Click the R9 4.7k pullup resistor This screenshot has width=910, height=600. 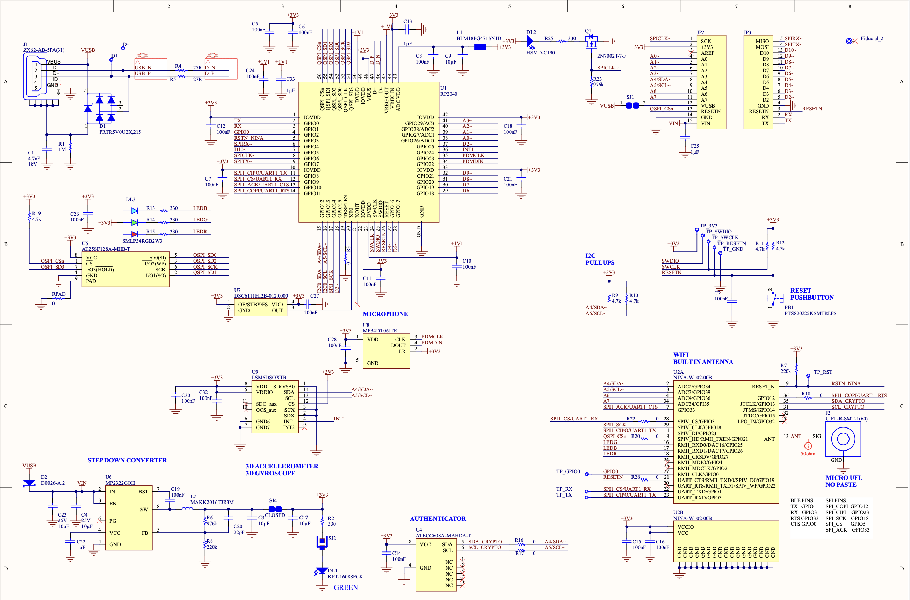(x=609, y=299)
